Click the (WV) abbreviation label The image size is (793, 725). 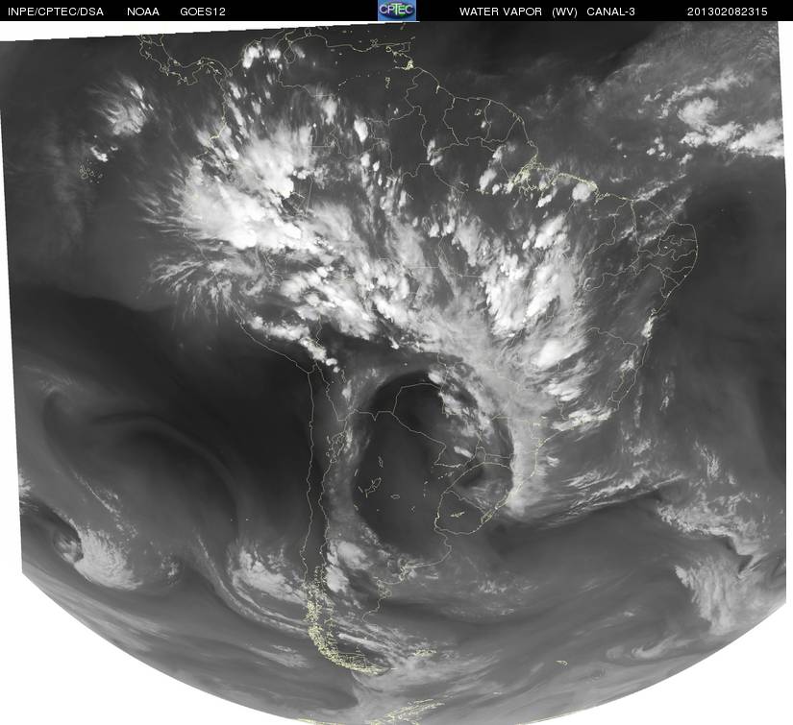[564, 12]
